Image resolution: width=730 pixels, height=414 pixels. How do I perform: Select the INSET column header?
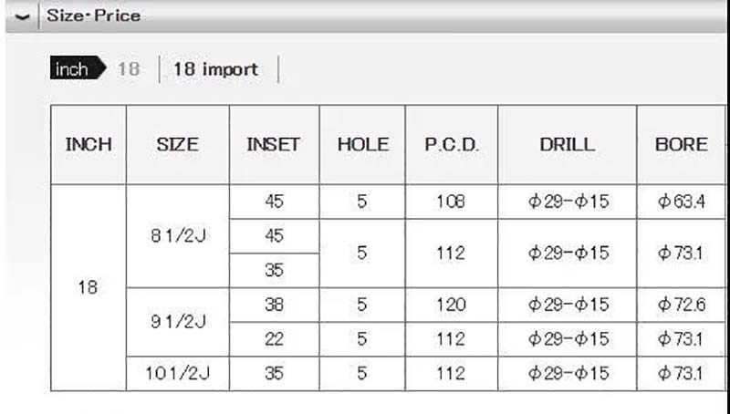274,144
